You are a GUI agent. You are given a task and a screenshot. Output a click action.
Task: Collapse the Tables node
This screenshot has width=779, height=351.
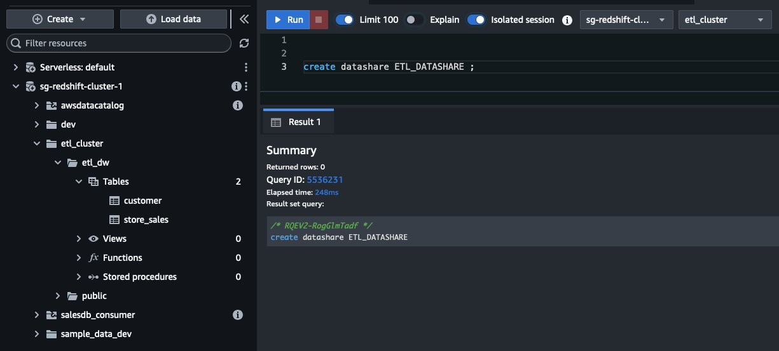(x=79, y=182)
